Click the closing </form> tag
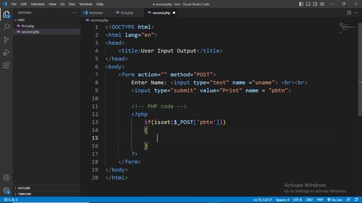The width and height of the screenshot is (362, 203). 130,162
